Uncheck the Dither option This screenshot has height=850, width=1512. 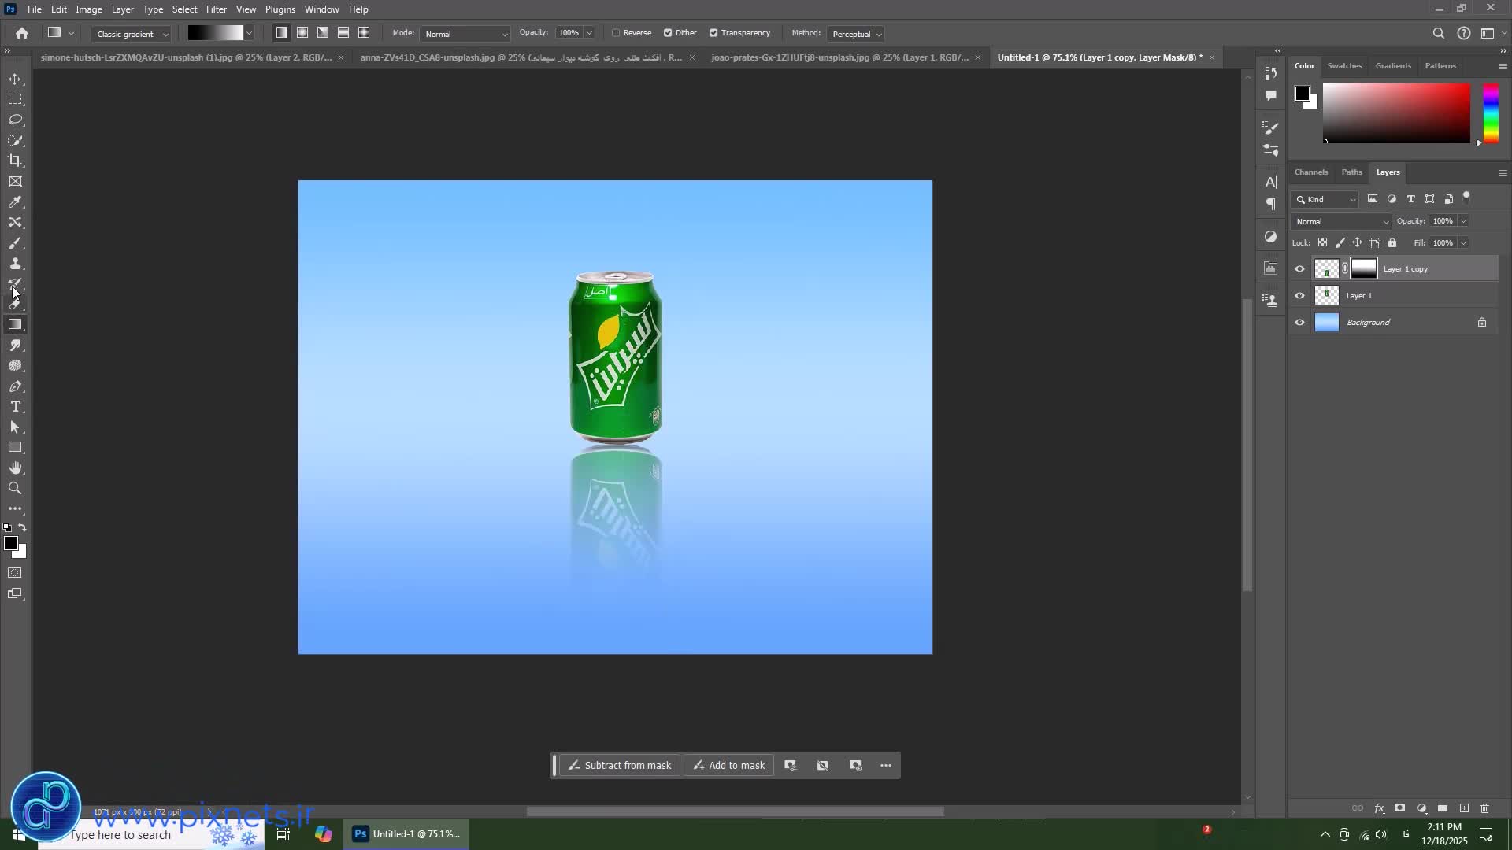coord(668,33)
